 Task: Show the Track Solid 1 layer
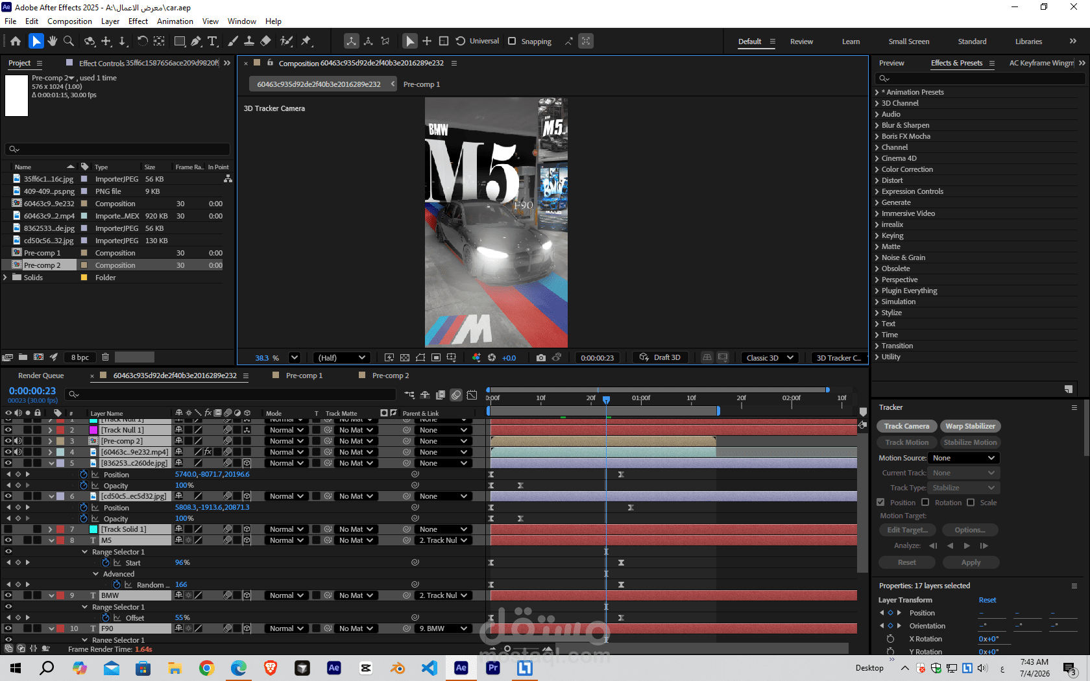tap(8, 529)
